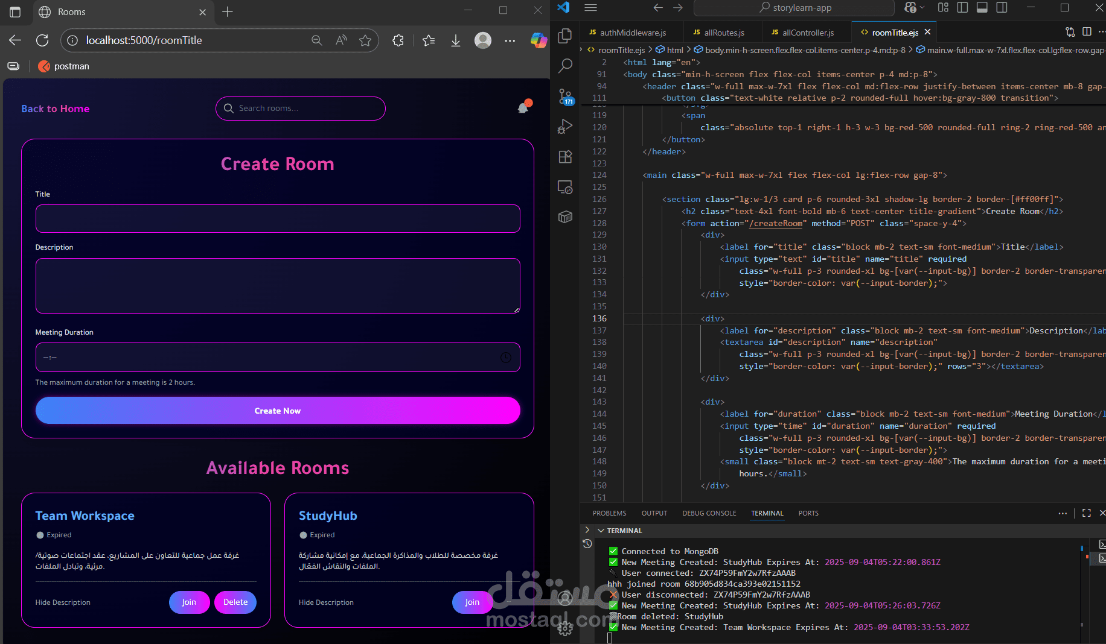The height and width of the screenshot is (644, 1106).
Task: Toggle maximized panel size in VS Code
Action: [1087, 513]
